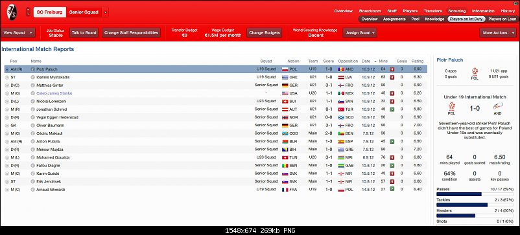Click the SC Freiburg club crest
520x235 pixels.
(12, 12)
